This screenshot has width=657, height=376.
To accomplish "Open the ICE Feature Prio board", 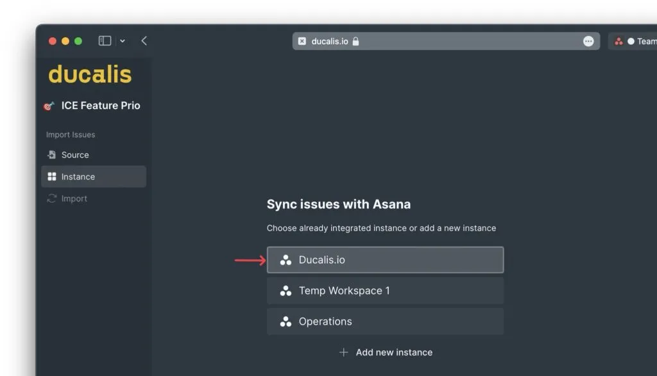I will (100, 106).
